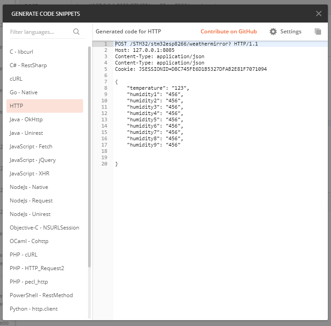Select the highlighted HTTP language entry

tap(45, 106)
